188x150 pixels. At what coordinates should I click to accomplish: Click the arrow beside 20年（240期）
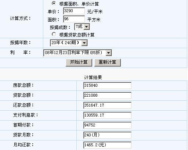(x=84, y=43)
